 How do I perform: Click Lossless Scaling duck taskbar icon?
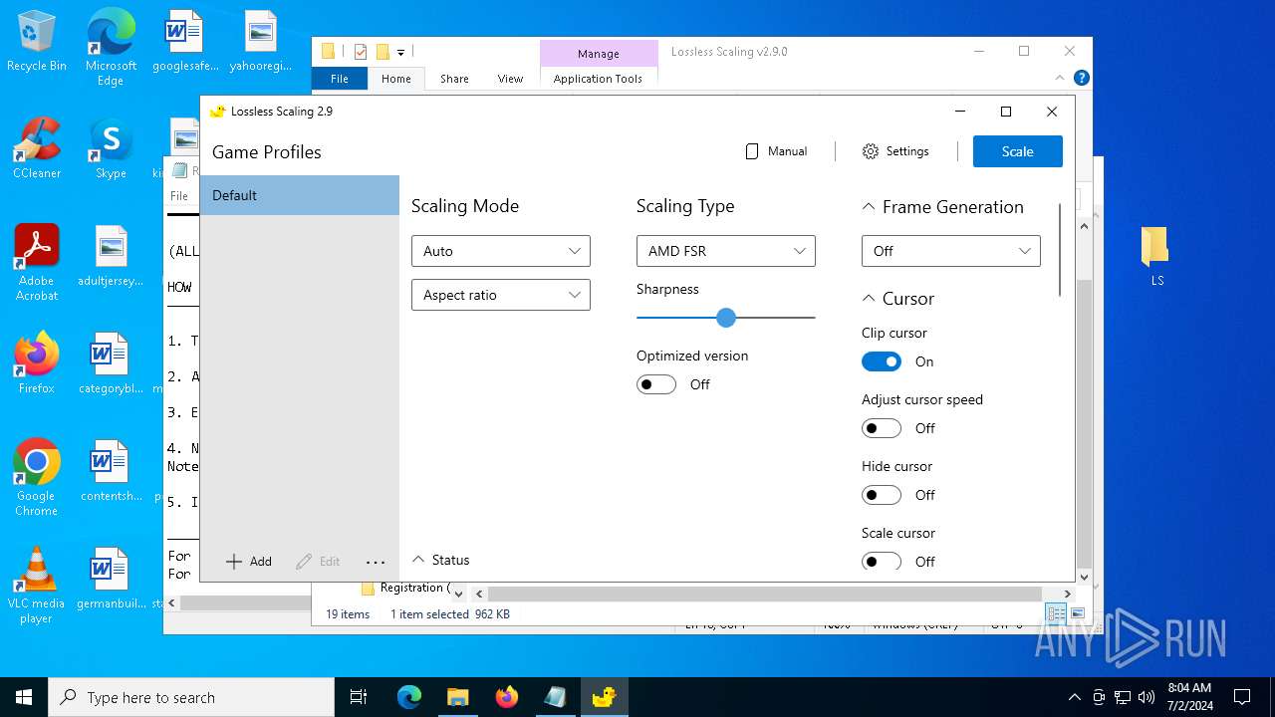(604, 697)
